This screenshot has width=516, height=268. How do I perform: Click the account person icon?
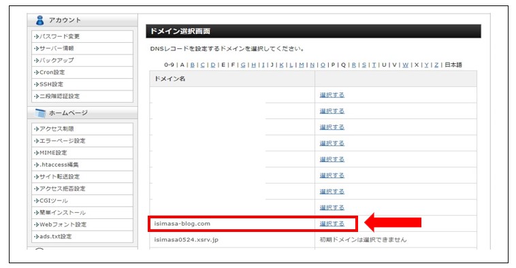[x=39, y=20]
